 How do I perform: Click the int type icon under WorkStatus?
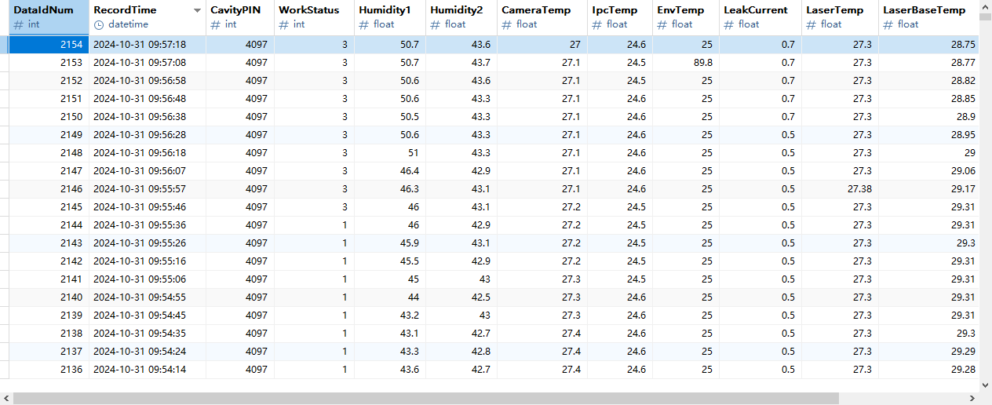[x=283, y=24]
